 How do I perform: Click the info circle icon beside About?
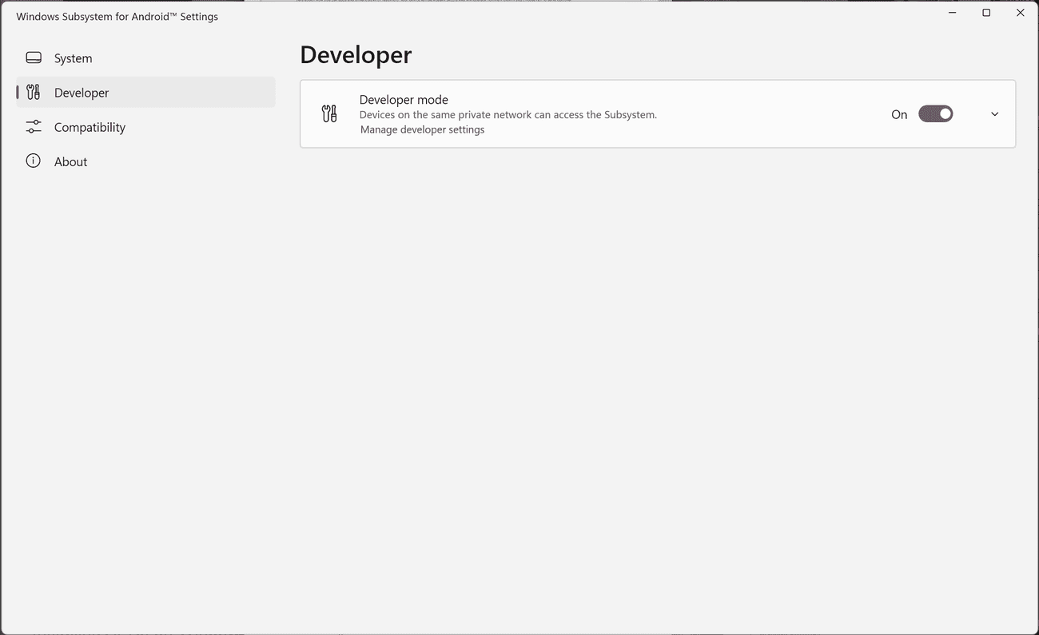[x=33, y=161]
